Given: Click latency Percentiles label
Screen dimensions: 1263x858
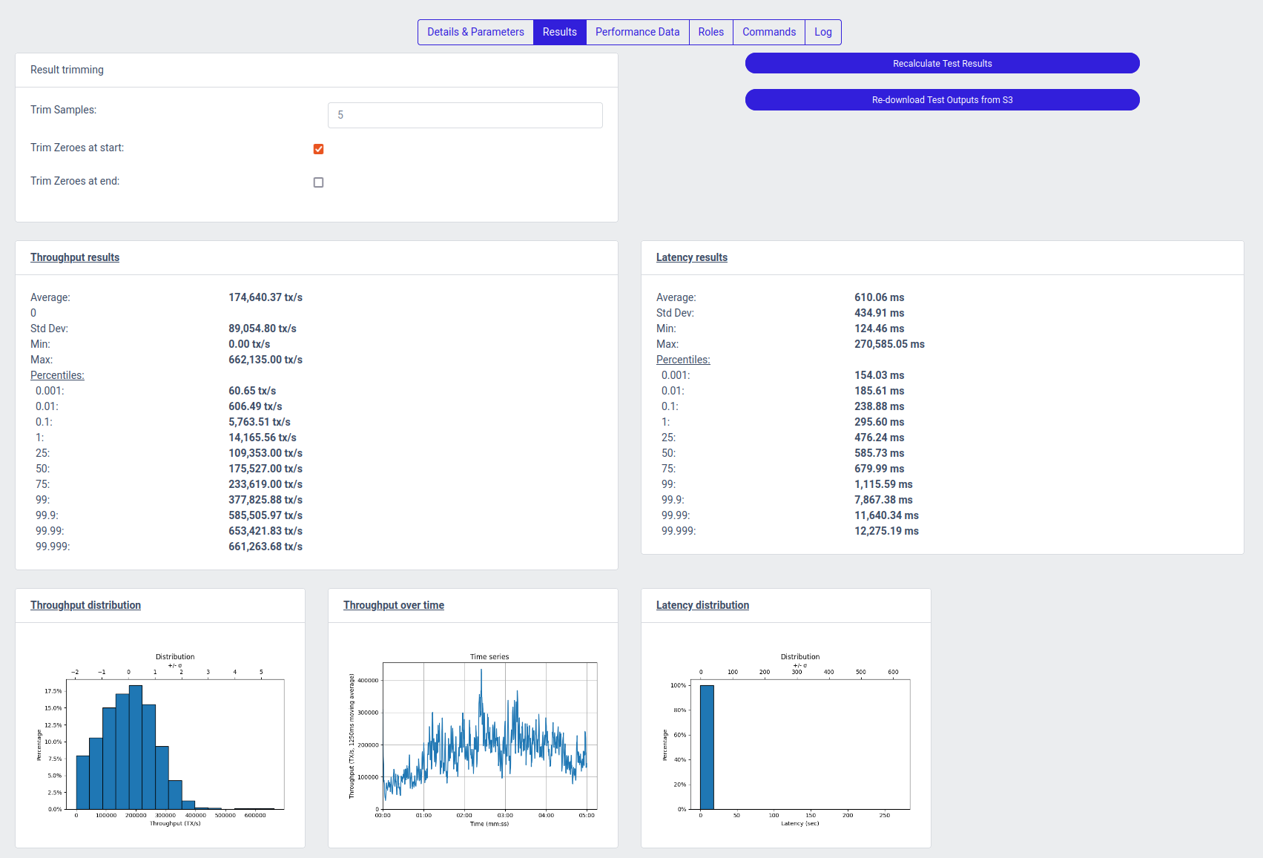Looking at the screenshot, I should 683,360.
